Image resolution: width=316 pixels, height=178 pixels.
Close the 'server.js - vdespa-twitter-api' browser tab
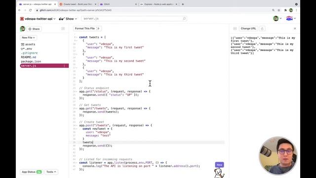click(55, 4)
